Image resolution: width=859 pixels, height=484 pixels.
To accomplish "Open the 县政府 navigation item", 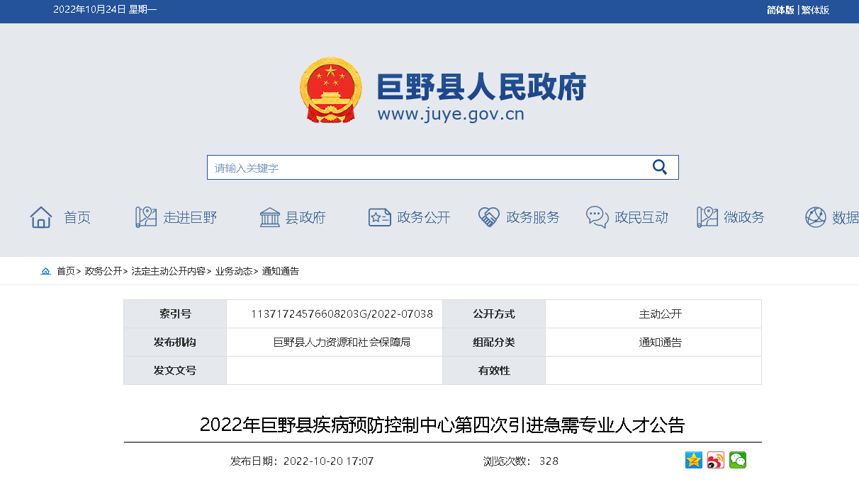I will pos(305,217).
